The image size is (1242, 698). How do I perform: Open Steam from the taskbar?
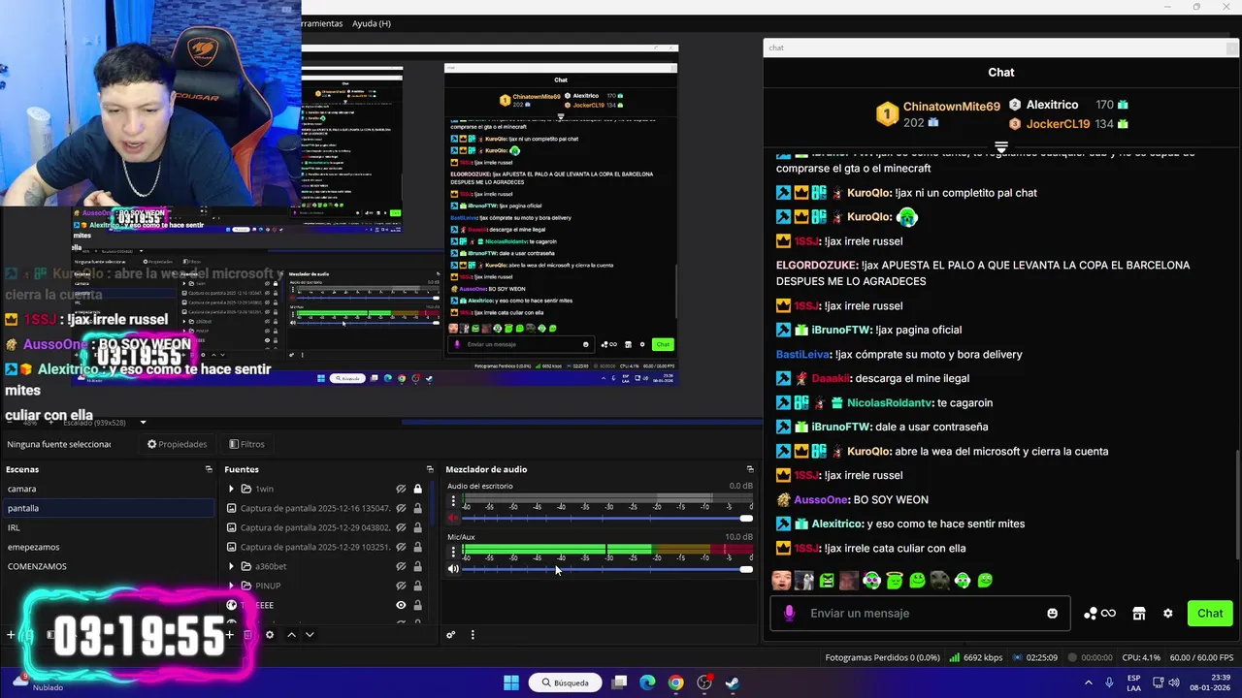click(733, 682)
